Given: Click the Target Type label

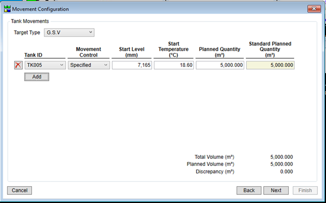Looking at the screenshot, I should click(27, 32).
